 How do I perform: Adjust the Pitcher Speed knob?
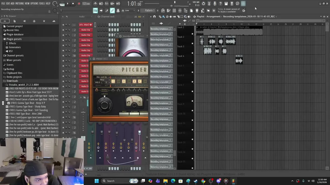(104, 105)
